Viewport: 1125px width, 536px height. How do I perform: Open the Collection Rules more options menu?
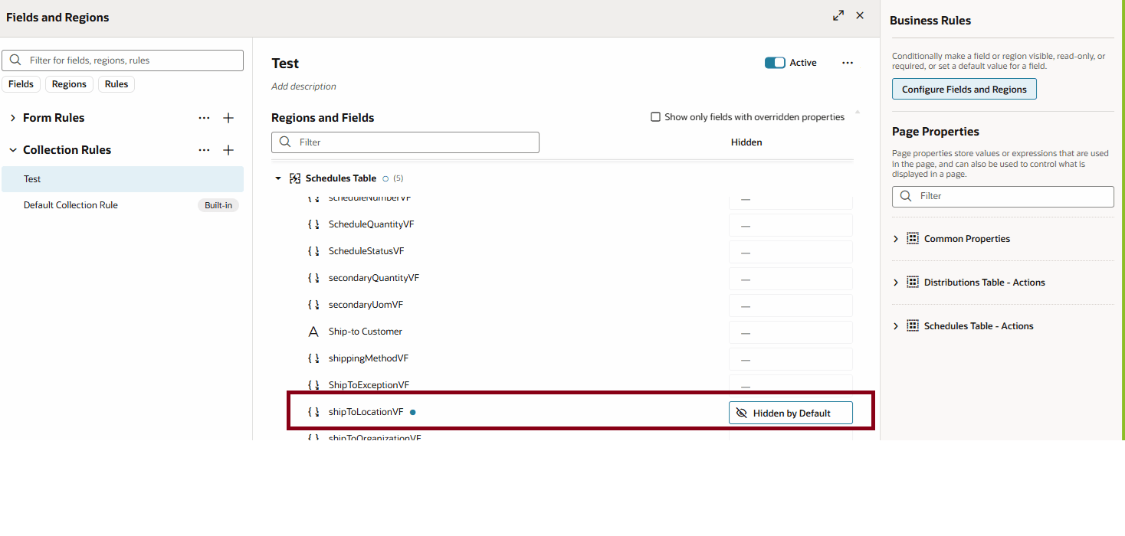(x=204, y=150)
